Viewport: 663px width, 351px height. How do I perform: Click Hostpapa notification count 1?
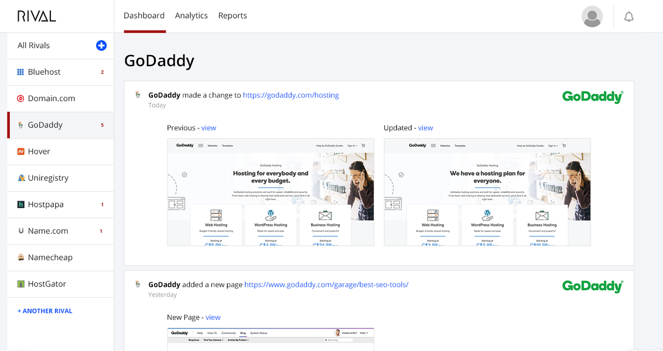(102, 204)
